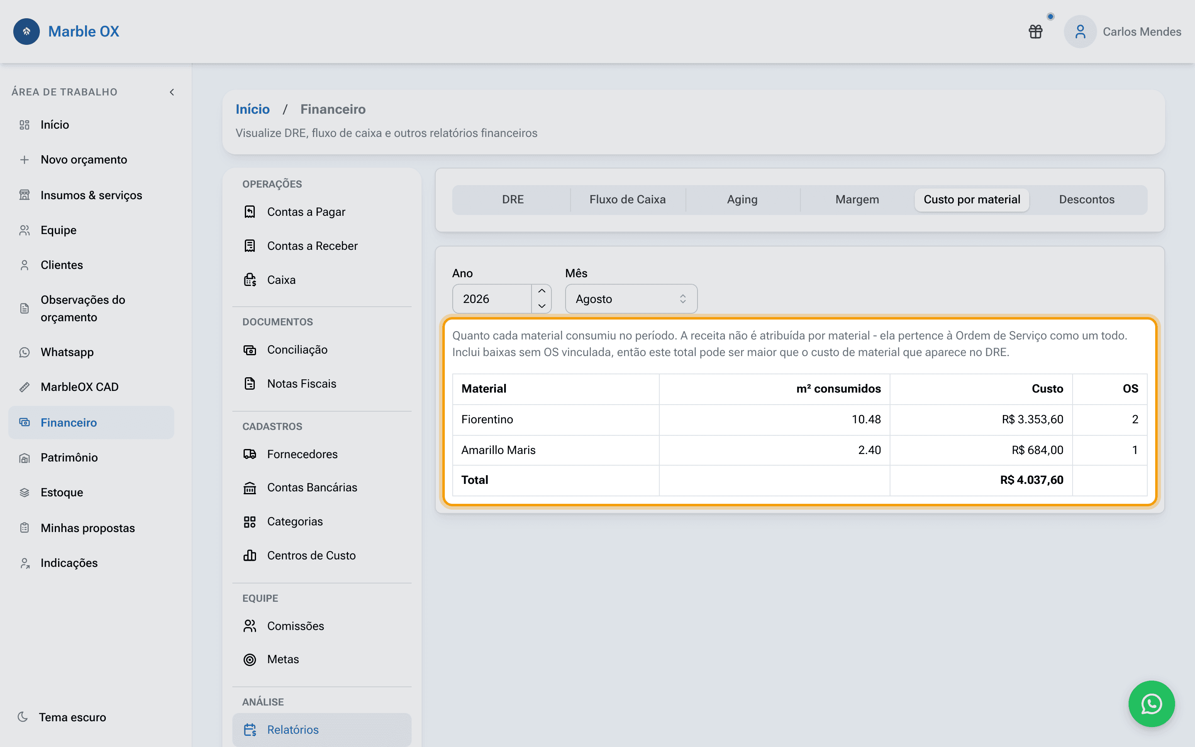This screenshot has width=1195, height=747.
Task: Click the Patrimônio building icon
Action: click(24, 458)
